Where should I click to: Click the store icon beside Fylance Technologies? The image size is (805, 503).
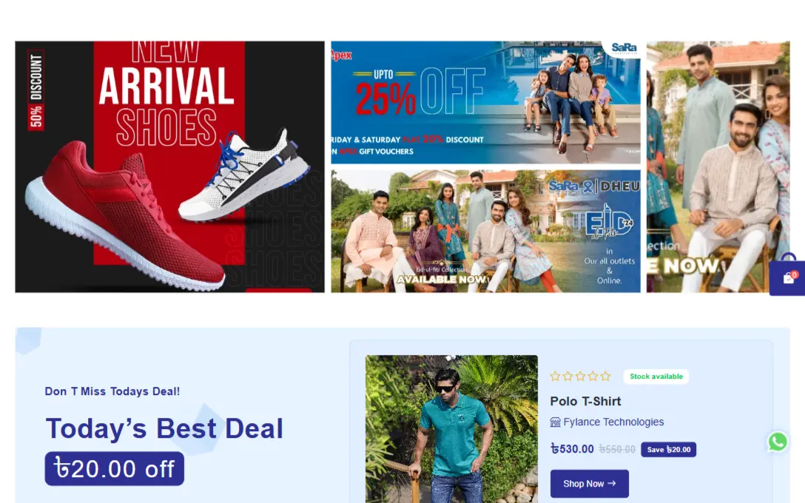[555, 422]
